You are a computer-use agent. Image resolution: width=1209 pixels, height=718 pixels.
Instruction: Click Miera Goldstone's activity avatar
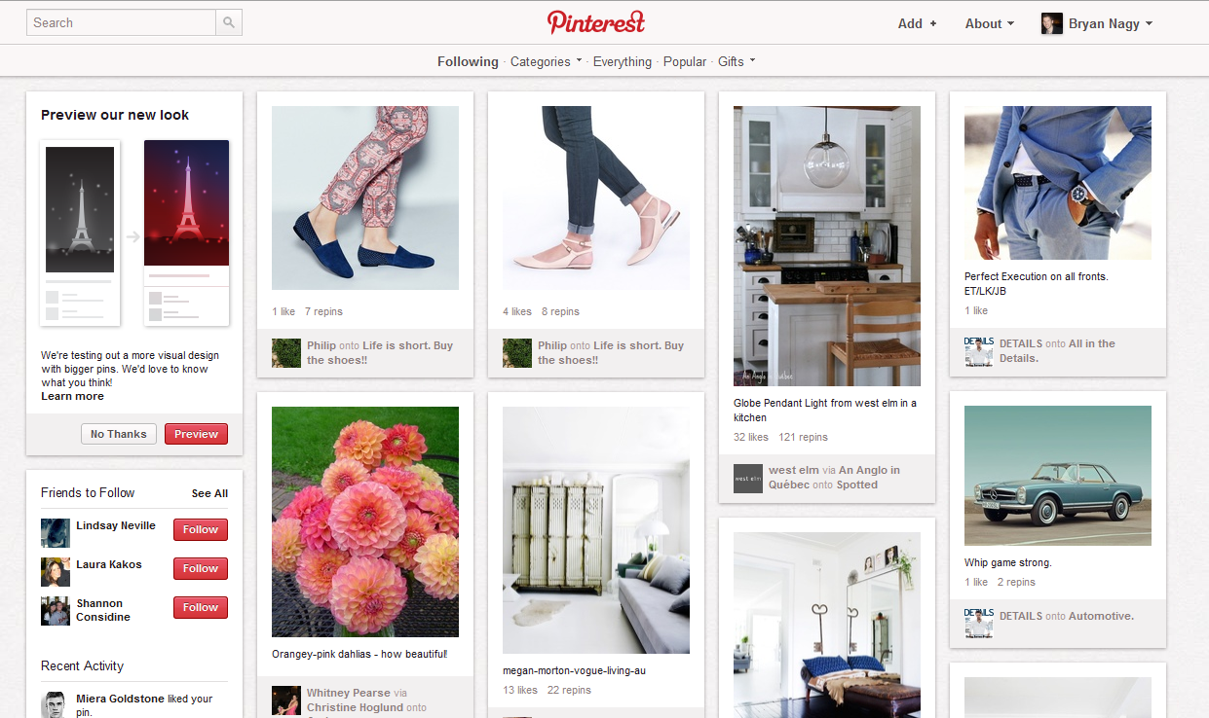54,705
